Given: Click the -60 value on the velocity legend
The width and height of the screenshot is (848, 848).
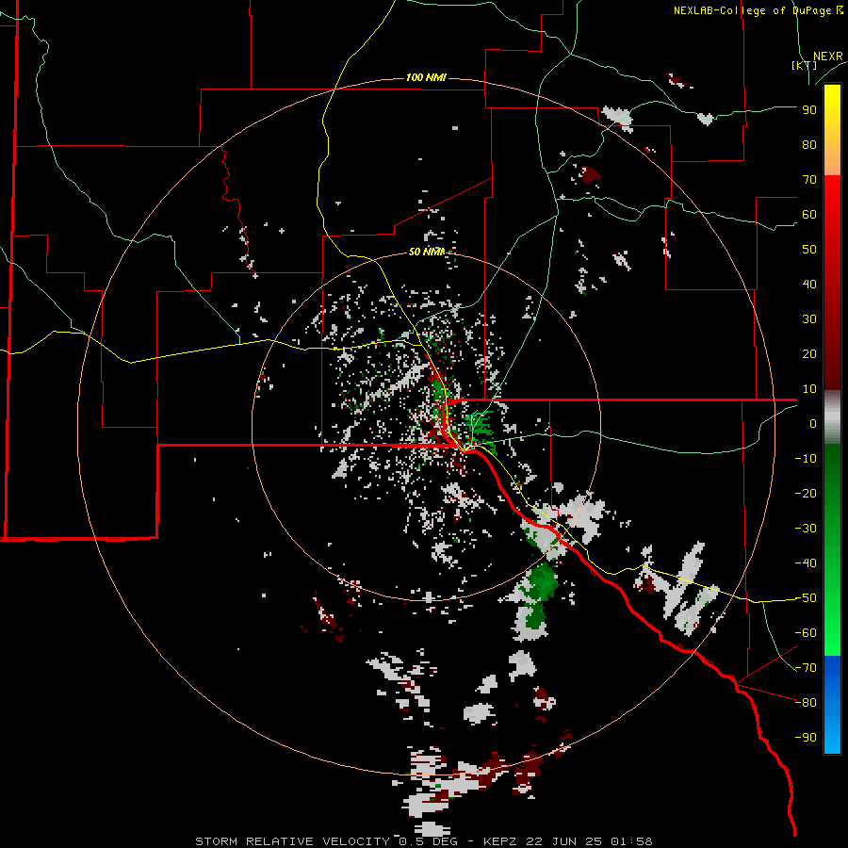Looking at the screenshot, I should coord(806,633).
